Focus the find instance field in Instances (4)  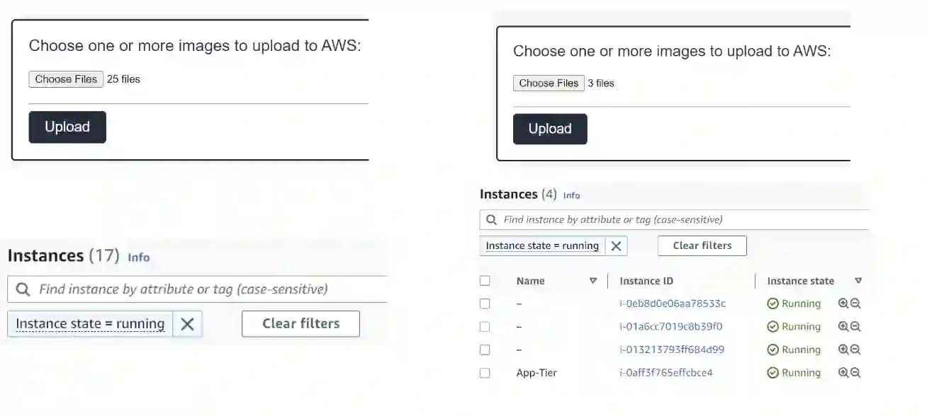(680, 220)
